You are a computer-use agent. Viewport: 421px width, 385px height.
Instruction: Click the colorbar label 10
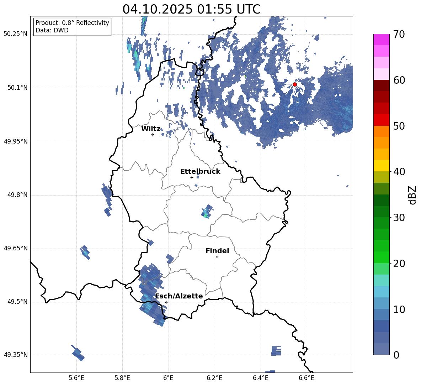click(399, 309)
